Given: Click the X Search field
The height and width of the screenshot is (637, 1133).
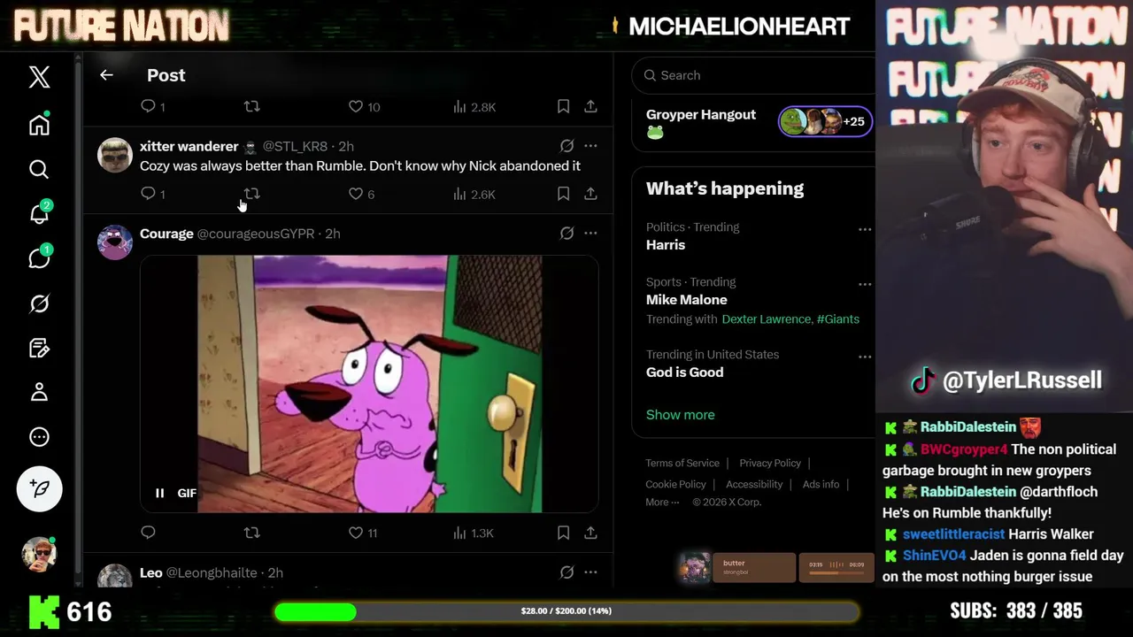Looking at the screenshot, I should [x=753, y=75].
